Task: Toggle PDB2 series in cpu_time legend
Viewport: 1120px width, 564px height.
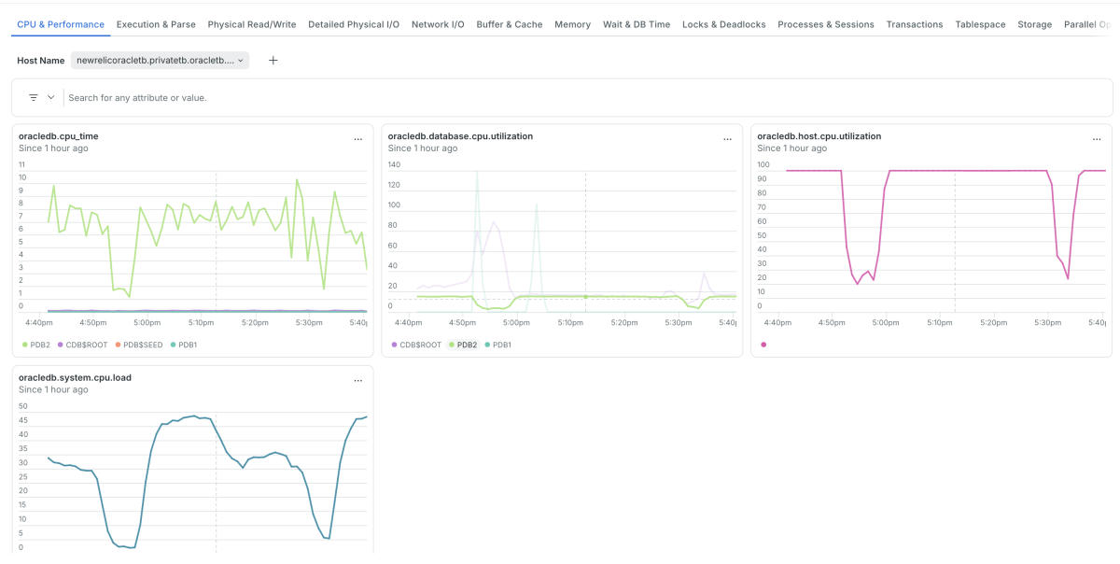Action: coord(35,345)
